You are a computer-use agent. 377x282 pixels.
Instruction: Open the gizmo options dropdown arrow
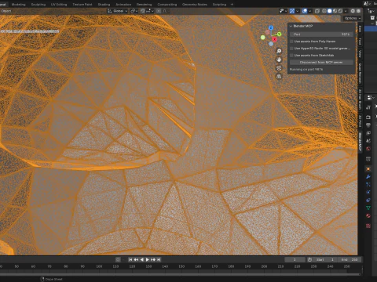(298, 11)
